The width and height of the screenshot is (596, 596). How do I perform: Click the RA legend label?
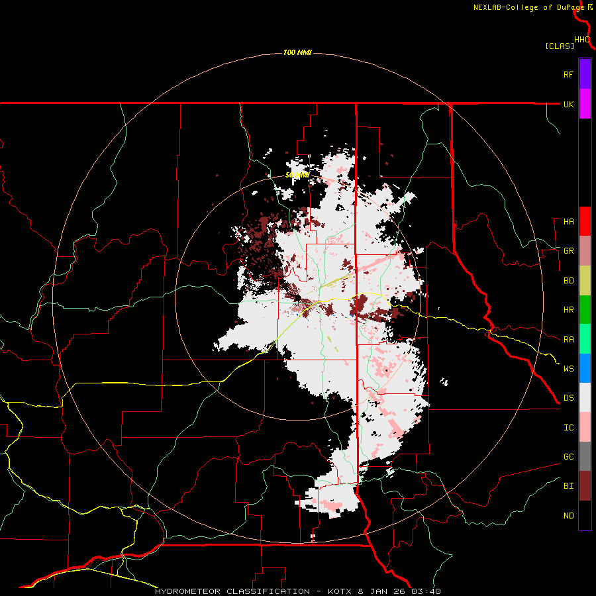coord(568,340)
